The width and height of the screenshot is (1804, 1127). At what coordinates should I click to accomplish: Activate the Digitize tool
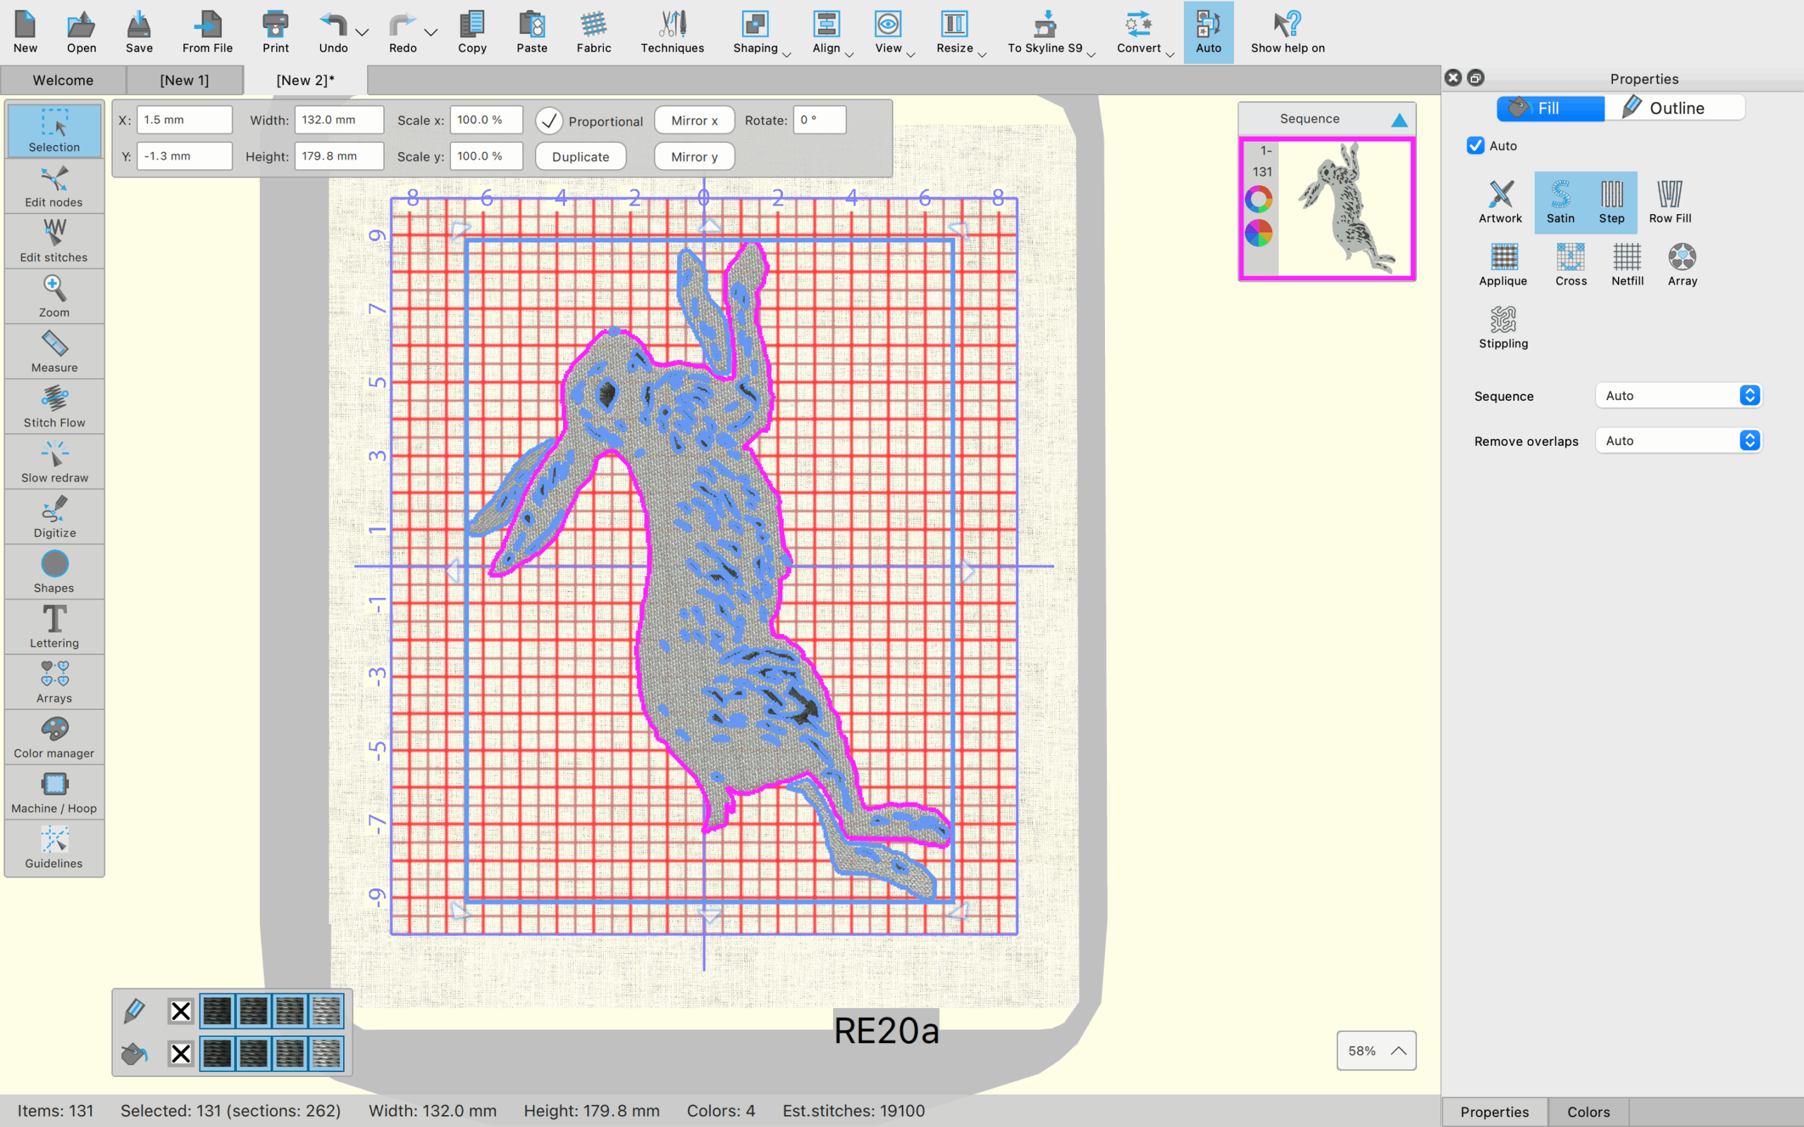(54, 516)
